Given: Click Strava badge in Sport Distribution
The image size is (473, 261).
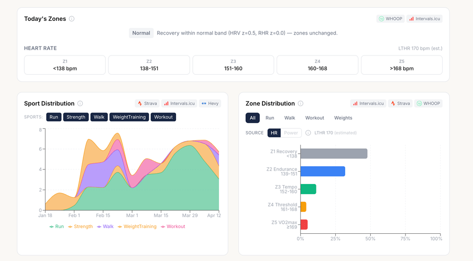Looking at the screenshot, I should pos(148,104).
